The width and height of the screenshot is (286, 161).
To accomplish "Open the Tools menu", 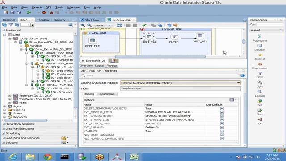I will (x=59, y=8).
